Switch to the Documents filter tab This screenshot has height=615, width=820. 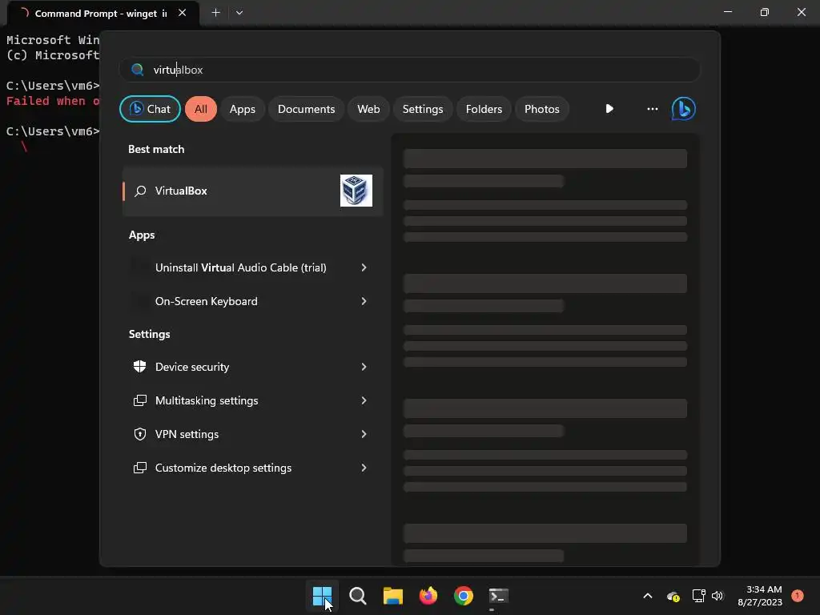(306, 109)
